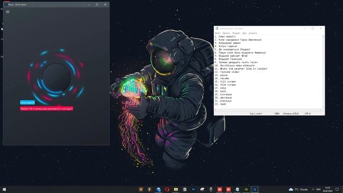Open the Правка menu in Notepad
The width and height of the screenshot is (343, 193).
(226, 33)
